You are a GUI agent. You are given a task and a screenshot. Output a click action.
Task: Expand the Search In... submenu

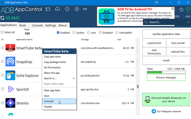[59, 78]
